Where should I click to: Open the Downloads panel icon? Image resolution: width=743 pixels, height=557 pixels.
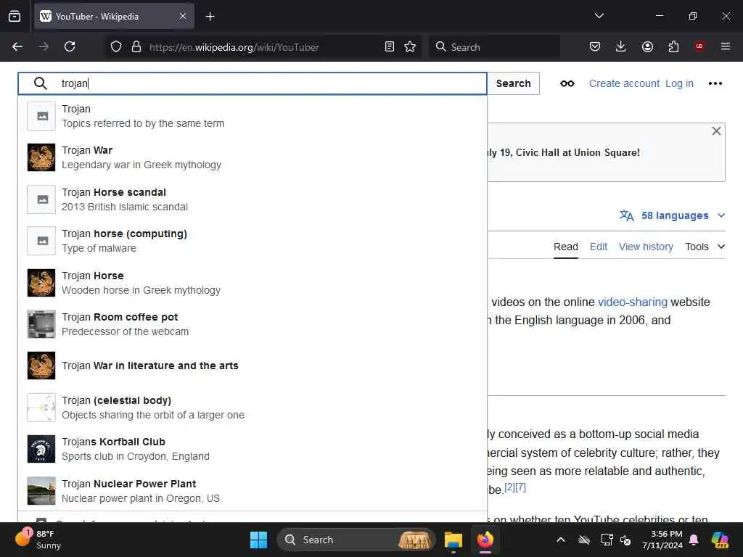coord(621,46)
